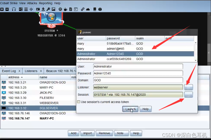Click the psexec dialog title icon
The height and width of the screenshot is (140, 211).
[80, 32]
